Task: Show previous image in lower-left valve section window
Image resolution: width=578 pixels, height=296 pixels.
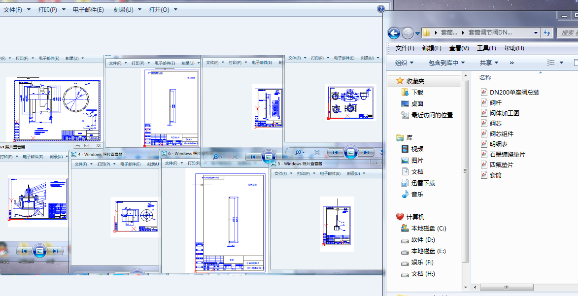Action: tap(24, 251)
